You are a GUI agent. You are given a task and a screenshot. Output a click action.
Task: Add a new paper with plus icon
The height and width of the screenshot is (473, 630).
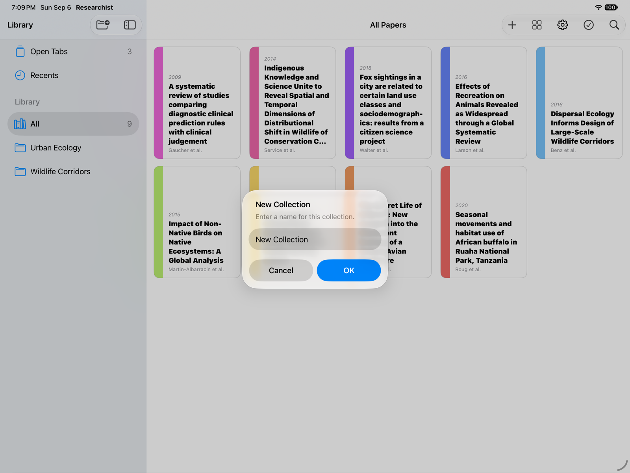(x=512, y=25)
